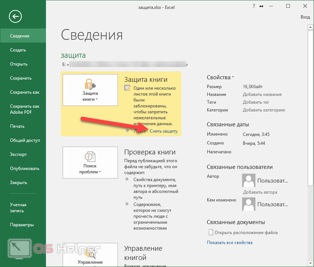
Task: Click the author user avatar icon
Action: [x=248, y=181]
